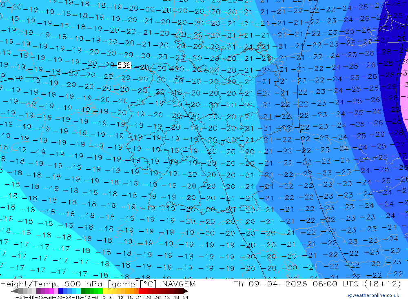The image size is (408, 299).
Task: Open the weatheronline.co.uk copyright link
Action: click(373, 295)
